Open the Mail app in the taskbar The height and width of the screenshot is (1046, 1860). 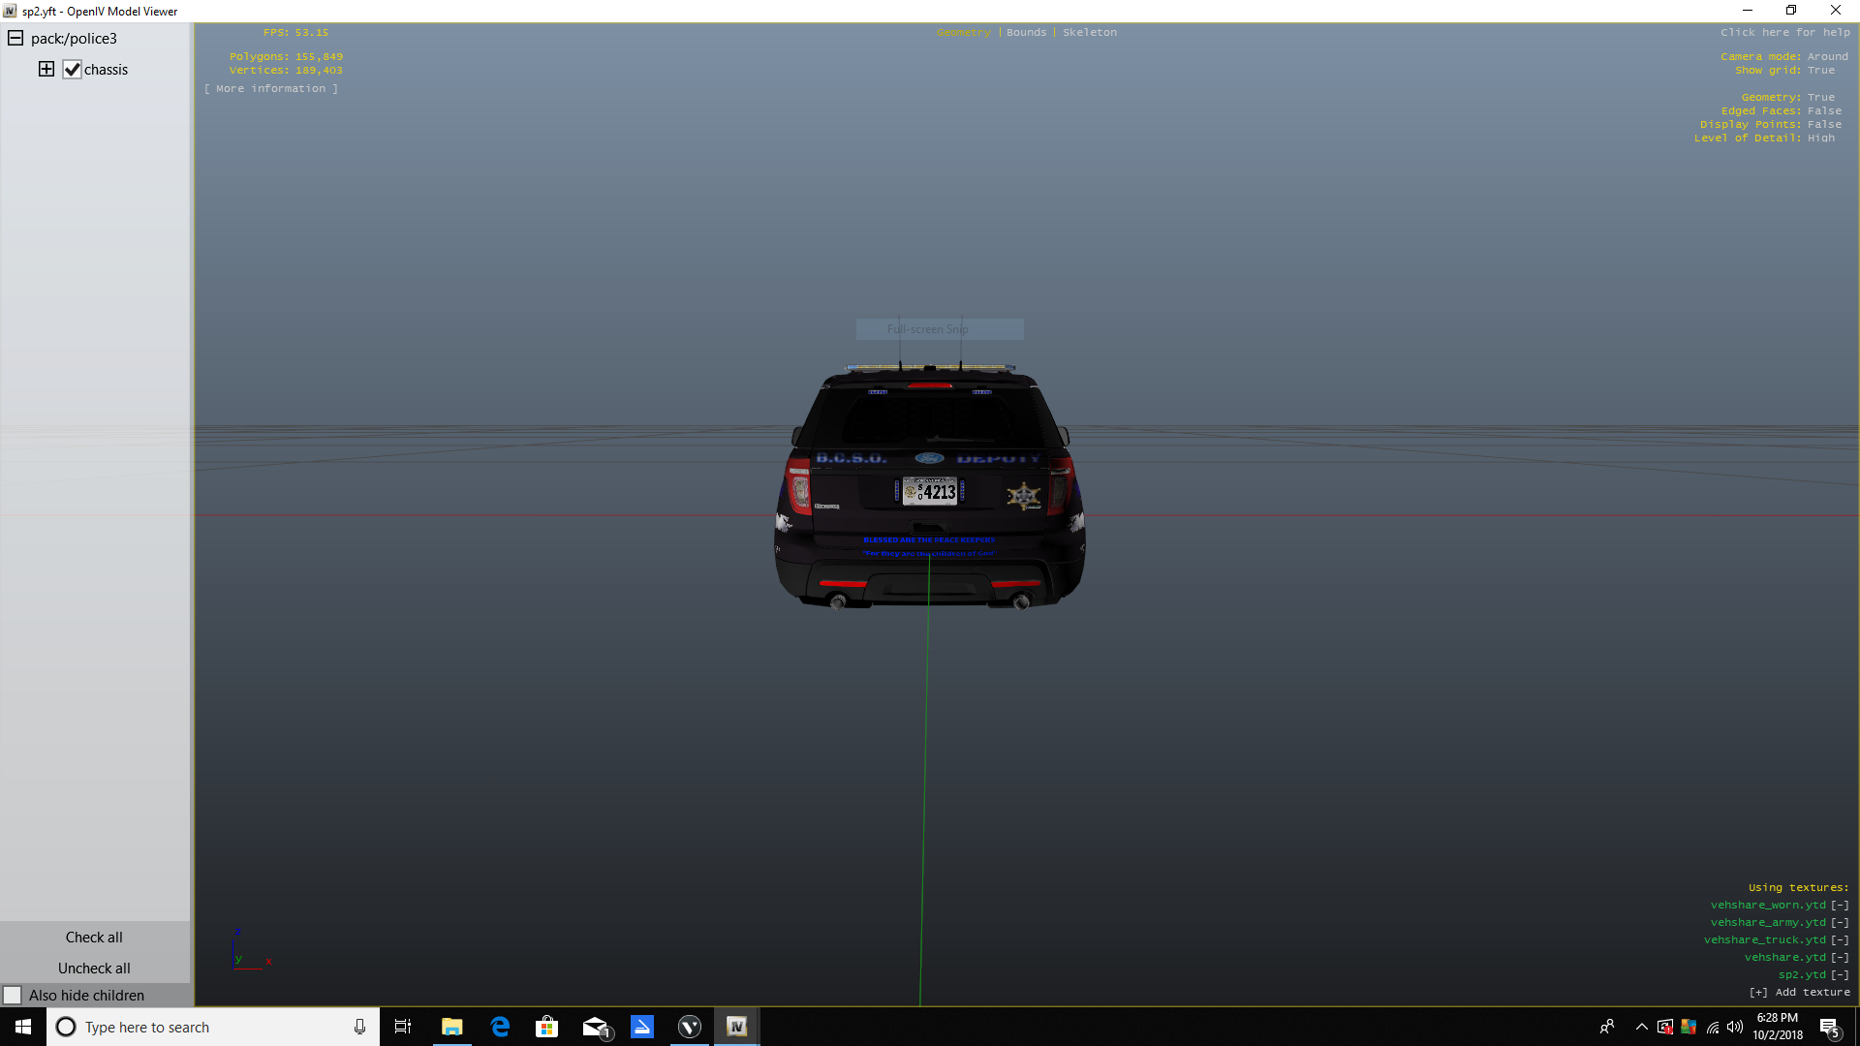click(595, 1027)
